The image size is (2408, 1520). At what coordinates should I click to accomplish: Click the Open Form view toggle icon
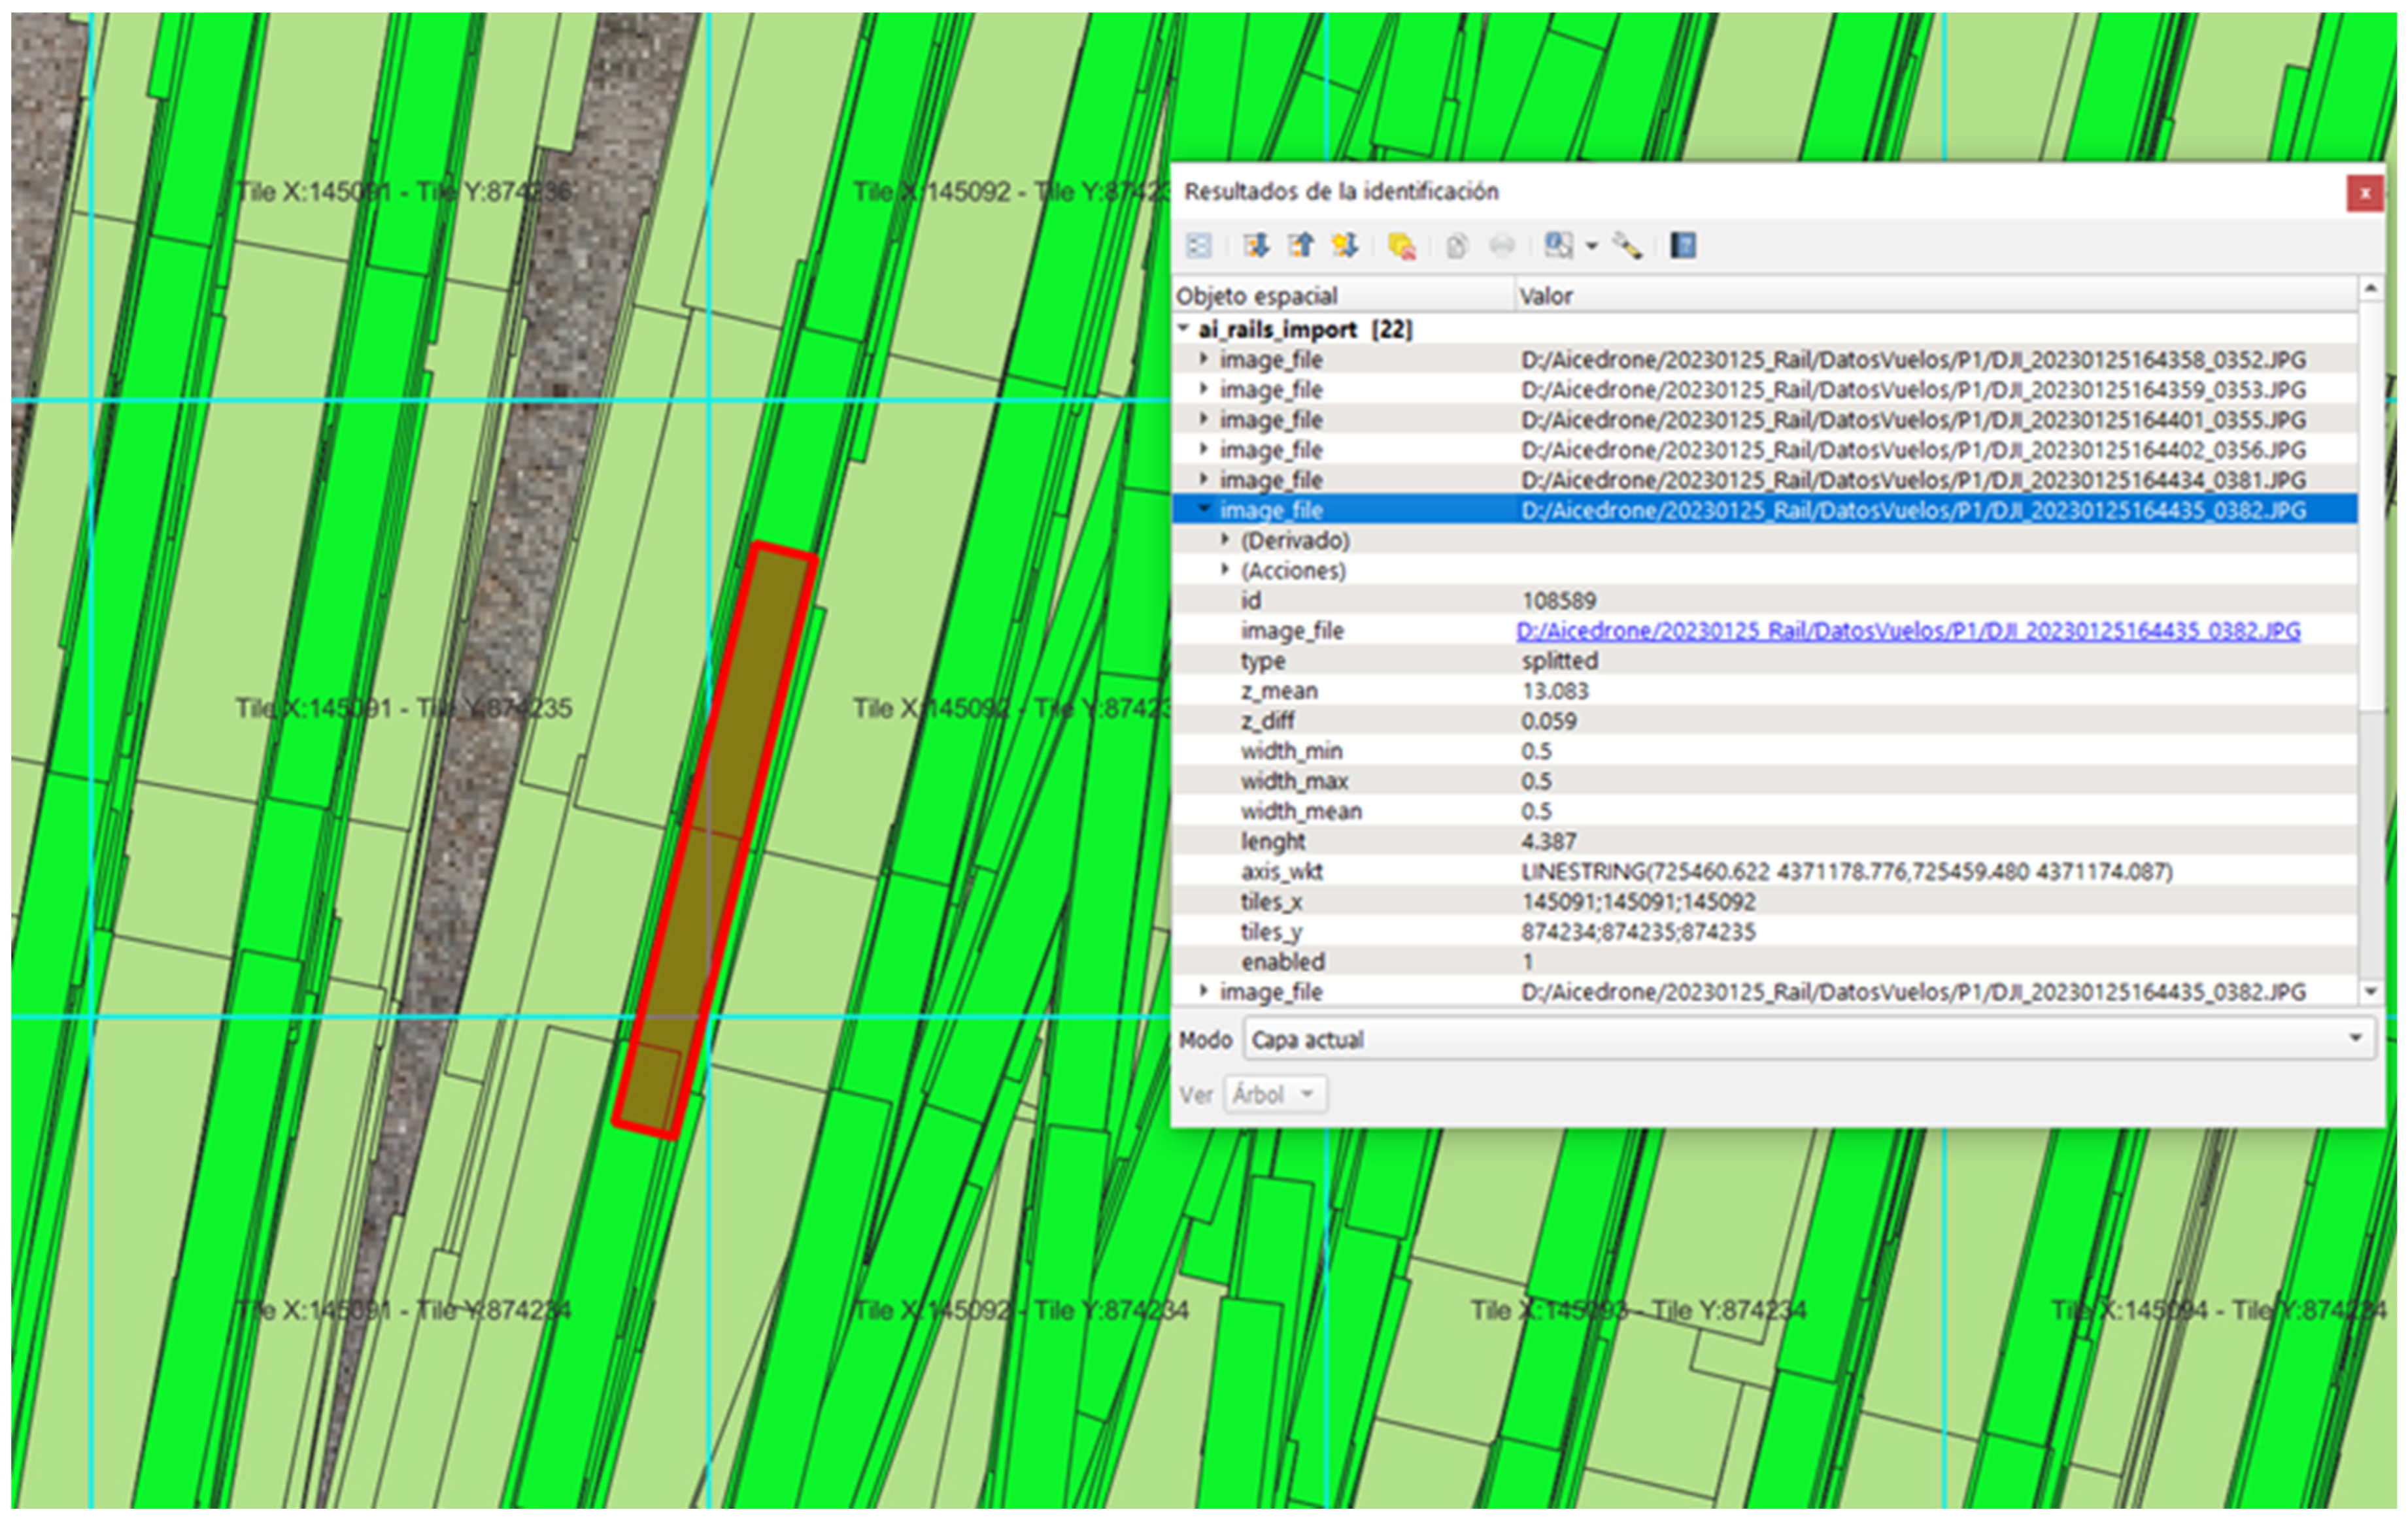click(x=1198, y=246)
